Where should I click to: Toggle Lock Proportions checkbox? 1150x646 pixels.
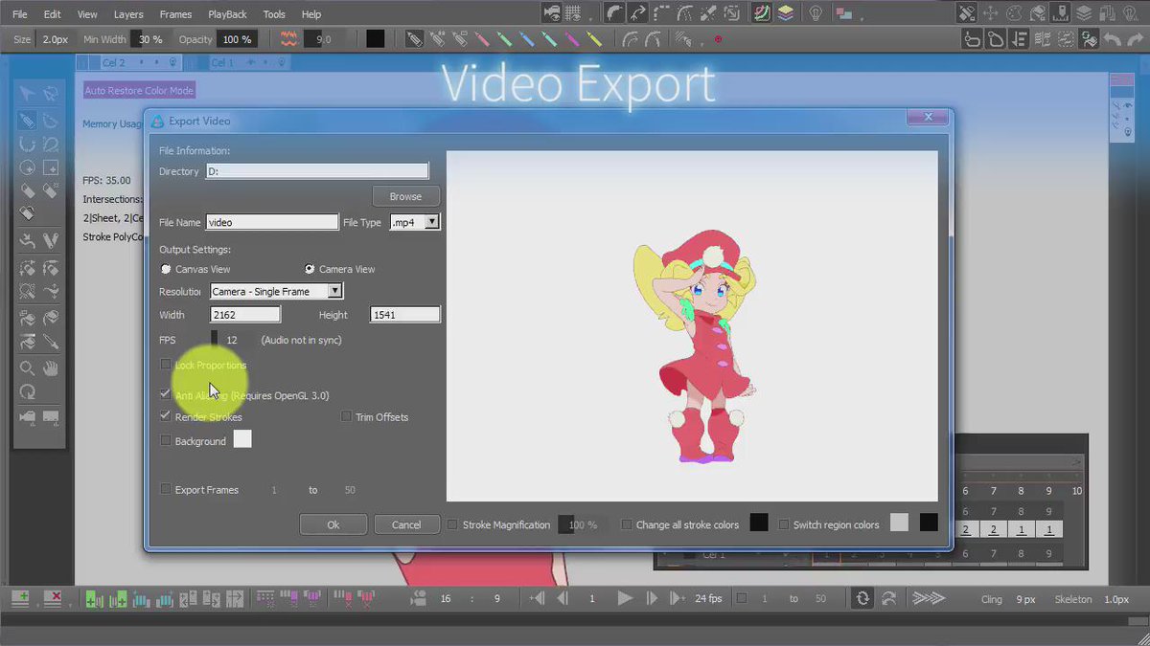(166, 365)
